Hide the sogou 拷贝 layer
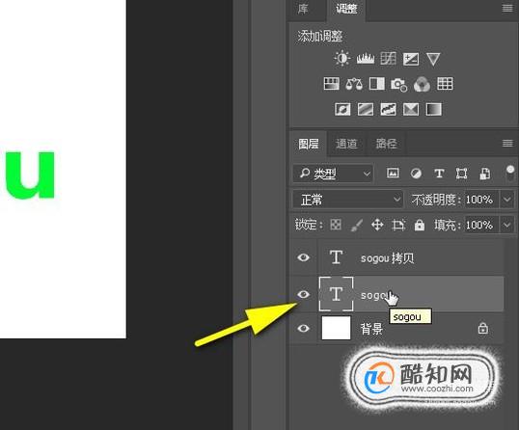The width and height of the screenshot is (519, 430). [304, 257]
